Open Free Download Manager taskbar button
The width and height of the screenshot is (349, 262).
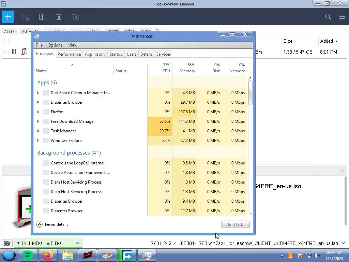click(x=127, y=255)
